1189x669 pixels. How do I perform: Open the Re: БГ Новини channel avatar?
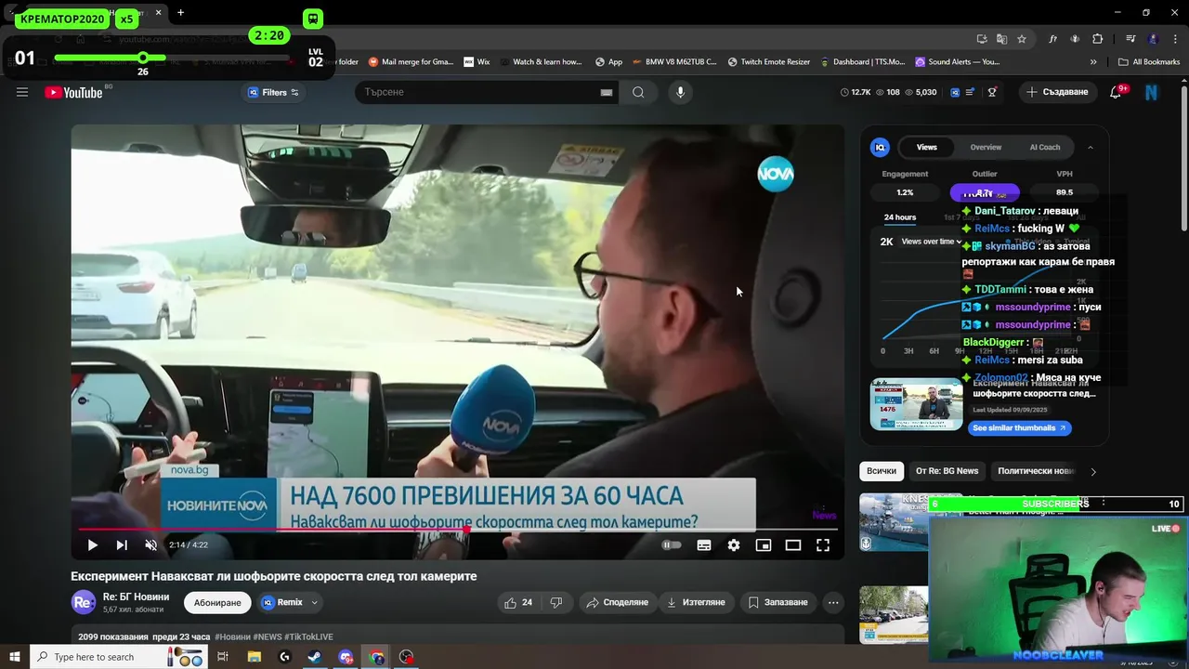pos(84,602)
